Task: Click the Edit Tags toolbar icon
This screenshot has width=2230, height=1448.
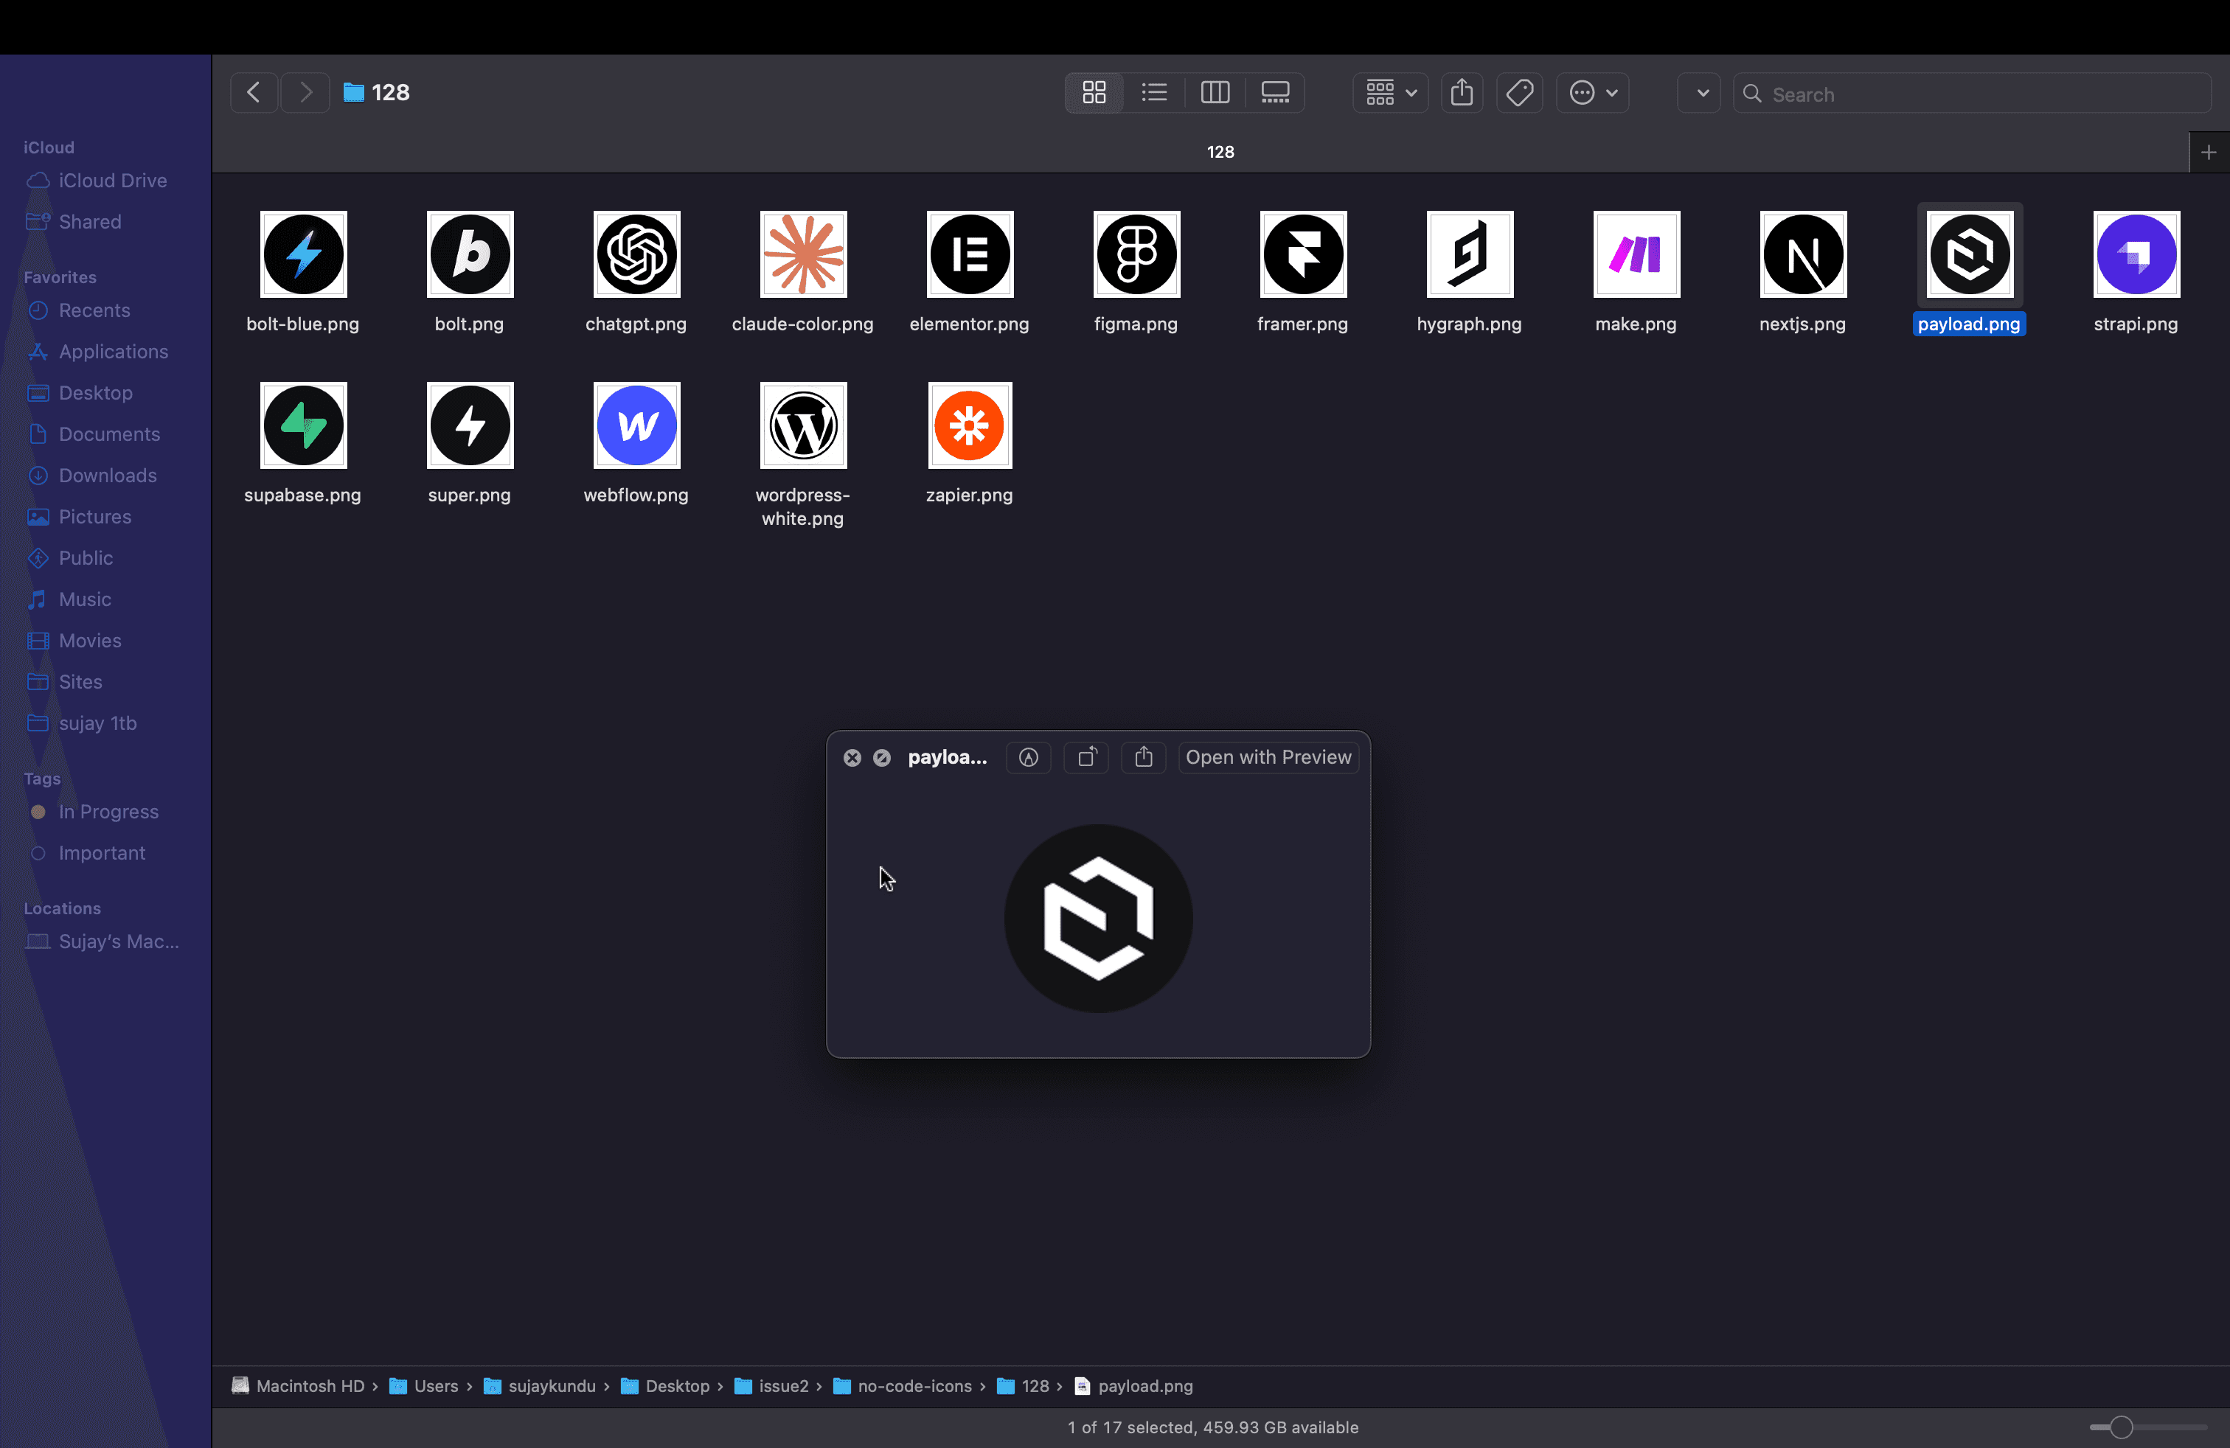Action: tap(1519, 93)
